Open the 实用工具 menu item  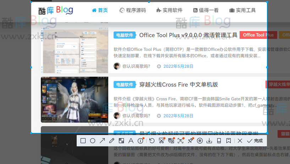[242, 10]
